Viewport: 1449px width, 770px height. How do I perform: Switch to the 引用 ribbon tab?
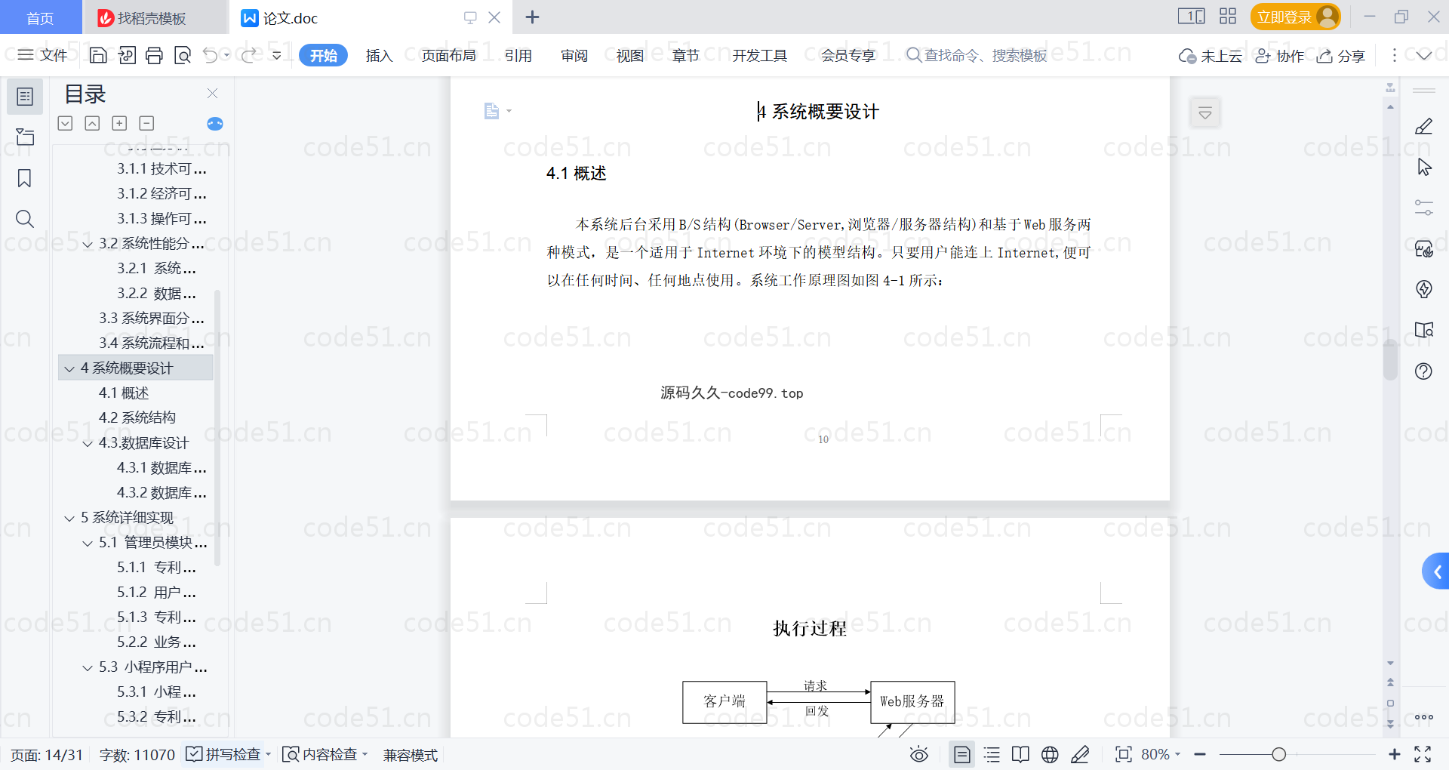518,55
